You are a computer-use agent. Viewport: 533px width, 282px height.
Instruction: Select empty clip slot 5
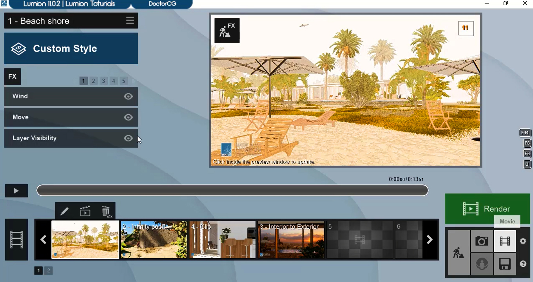coord(360,240)
